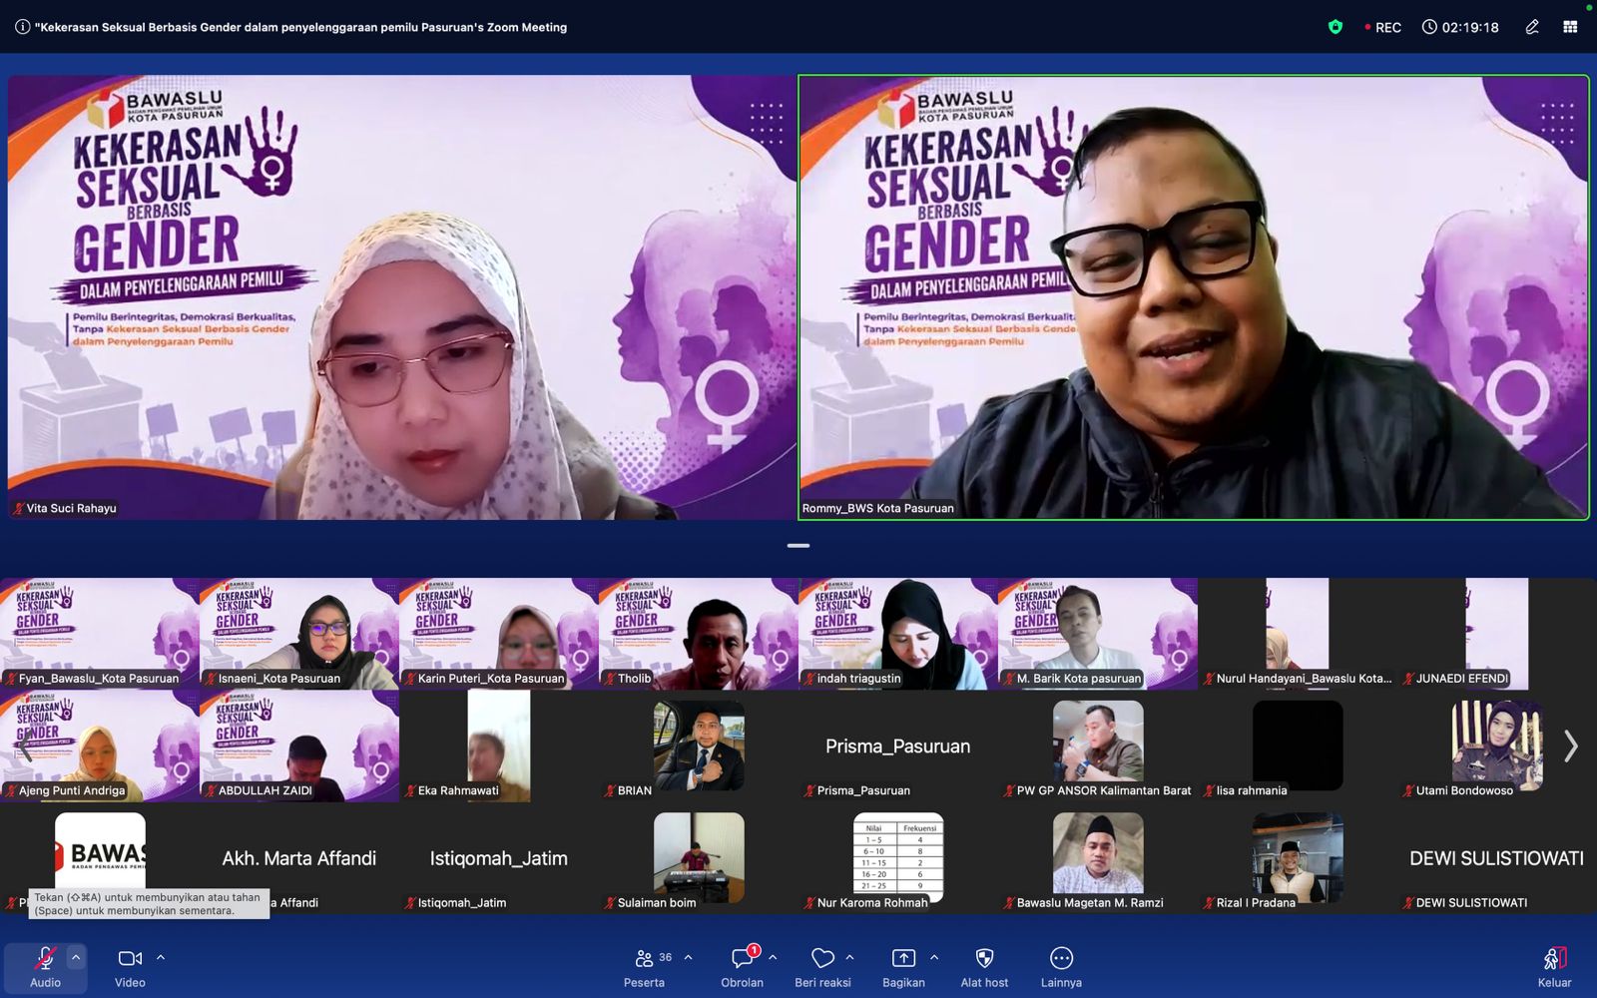Go to next page of participant thumbnails
The image size is (1597, 998).
(x=1571, y=747)
